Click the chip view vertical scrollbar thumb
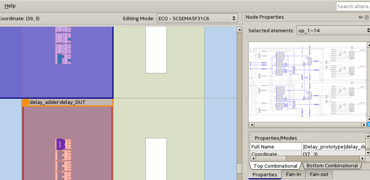Image resolution: width=370 pixels, height=180 pixels. coord(239,169)
